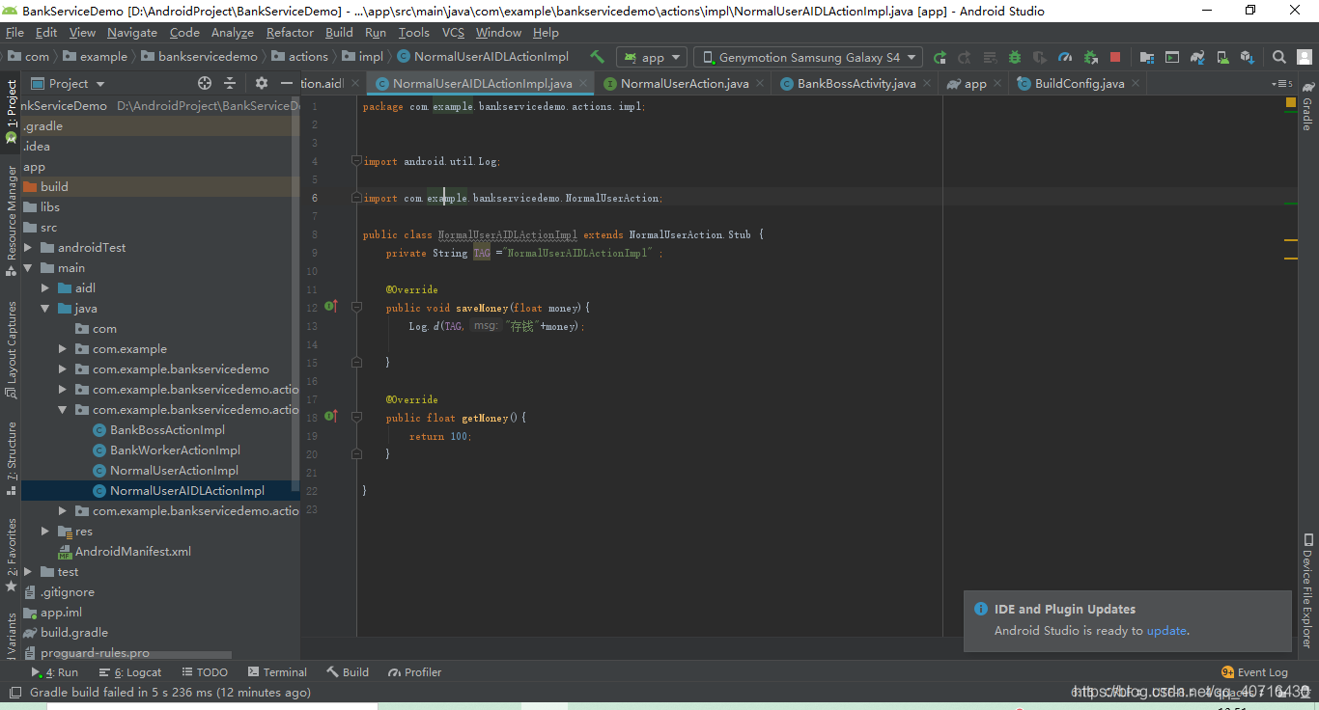The width and height of the screenshot is (1319, 710).
Task: Expand the res folder
Action: tap(45, 532)
